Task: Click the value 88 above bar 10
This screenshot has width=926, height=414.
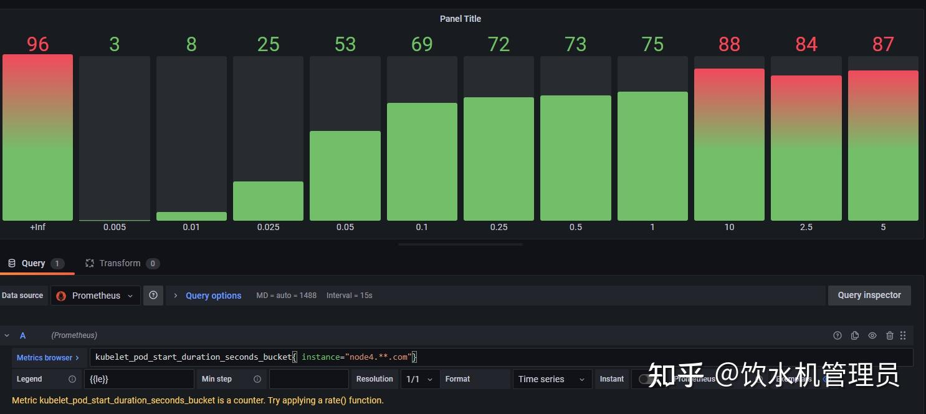Action: 729,44
